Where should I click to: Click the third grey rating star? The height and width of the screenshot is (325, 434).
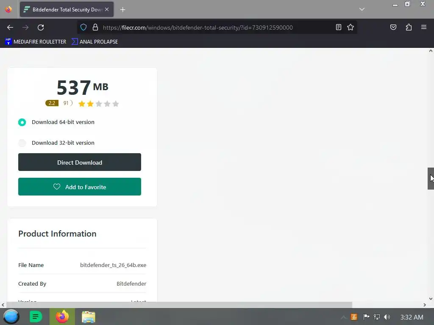tap(99, 104)
